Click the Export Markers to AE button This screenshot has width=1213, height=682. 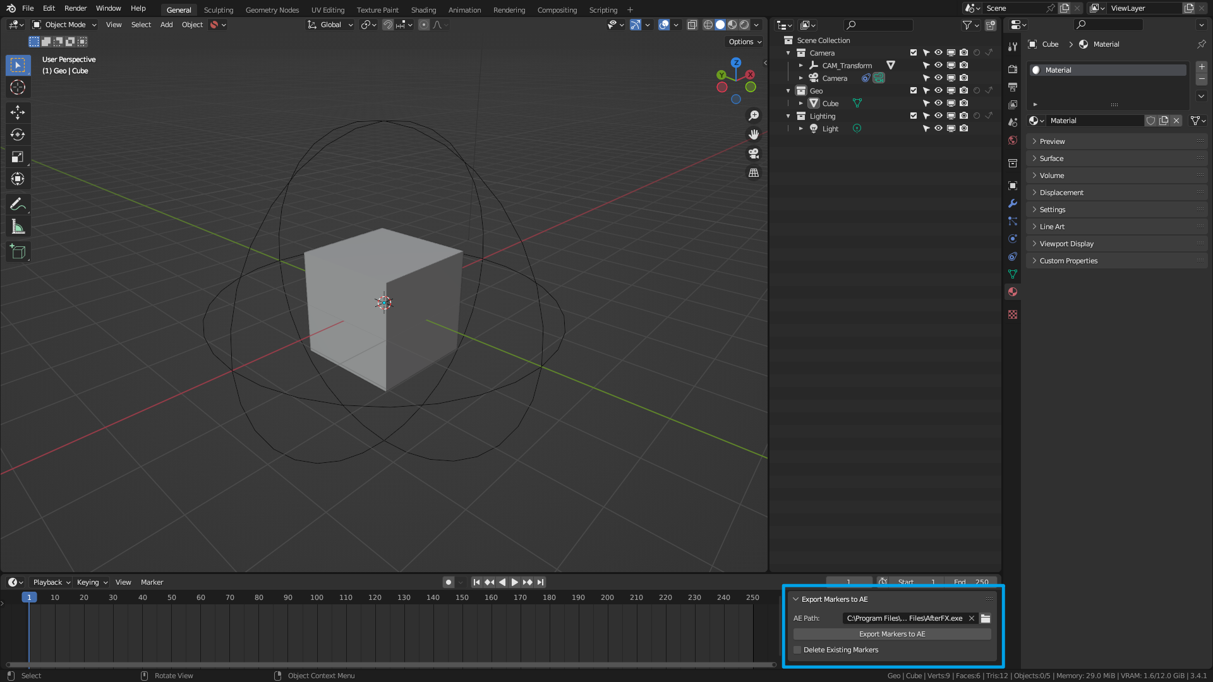tap(891, 633)
